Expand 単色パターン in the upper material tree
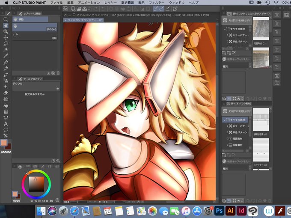Screen dimensions: 291x218 [228, 42]
